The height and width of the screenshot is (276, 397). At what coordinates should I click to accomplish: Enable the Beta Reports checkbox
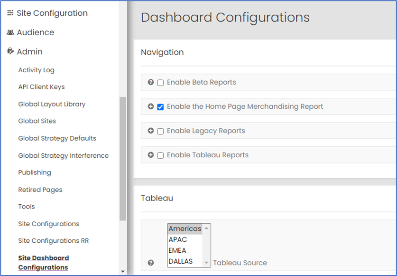(160, 83)
